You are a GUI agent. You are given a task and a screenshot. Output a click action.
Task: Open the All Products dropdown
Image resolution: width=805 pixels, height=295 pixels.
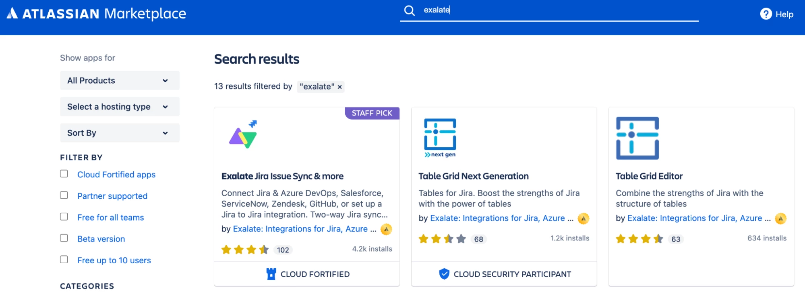[x=120, y=81]
